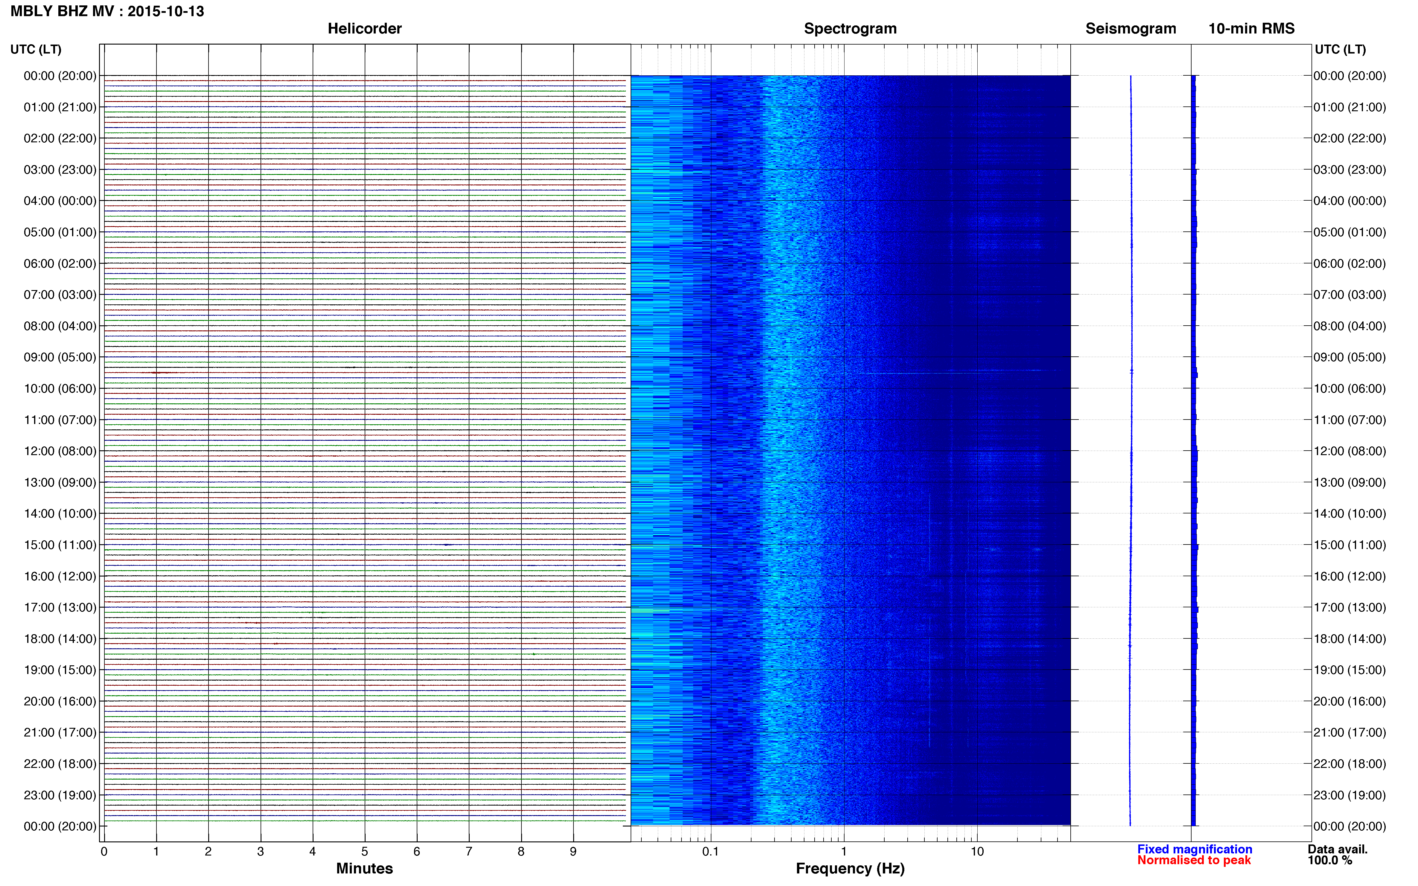Click the "4" tick on the Minutes axis
Image resolution: width=1418 pixels, height=886 pixels.
pos(312,851)
